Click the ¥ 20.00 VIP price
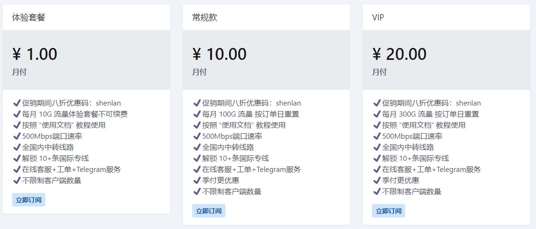 point(399,54)
